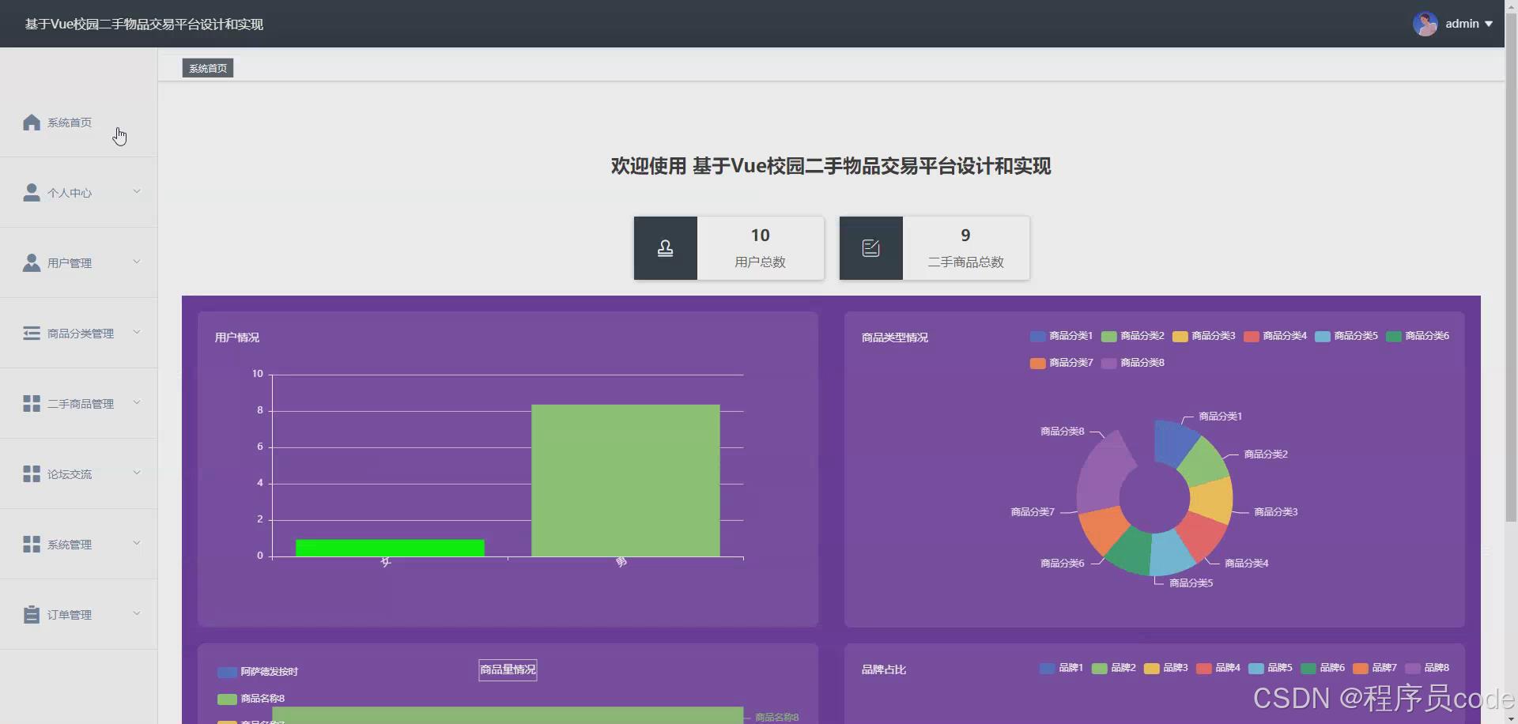The height and width of the screenshot is (724, 1518).
Task: Click the 个人中心 person icon
Action: point(31,192)
